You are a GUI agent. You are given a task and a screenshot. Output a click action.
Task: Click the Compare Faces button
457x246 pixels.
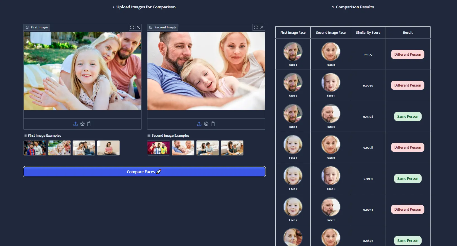pyautogui.click(x=144, y=172)
